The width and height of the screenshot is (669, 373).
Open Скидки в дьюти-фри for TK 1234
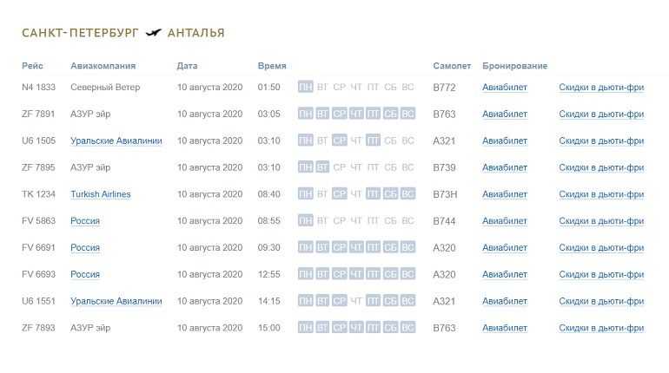[x=601, y=194]
